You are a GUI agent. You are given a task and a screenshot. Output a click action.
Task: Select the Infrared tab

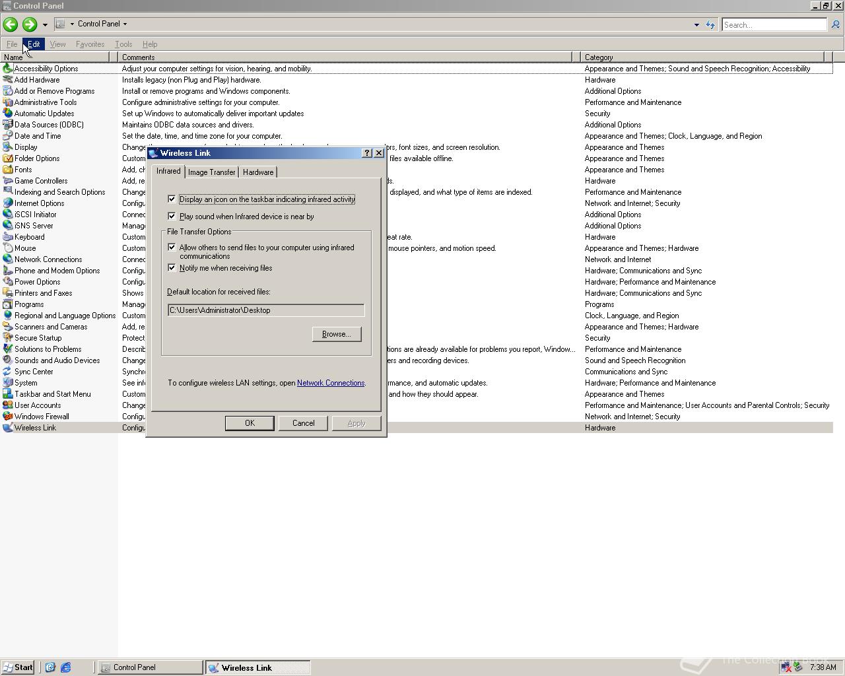pos(168,171)
